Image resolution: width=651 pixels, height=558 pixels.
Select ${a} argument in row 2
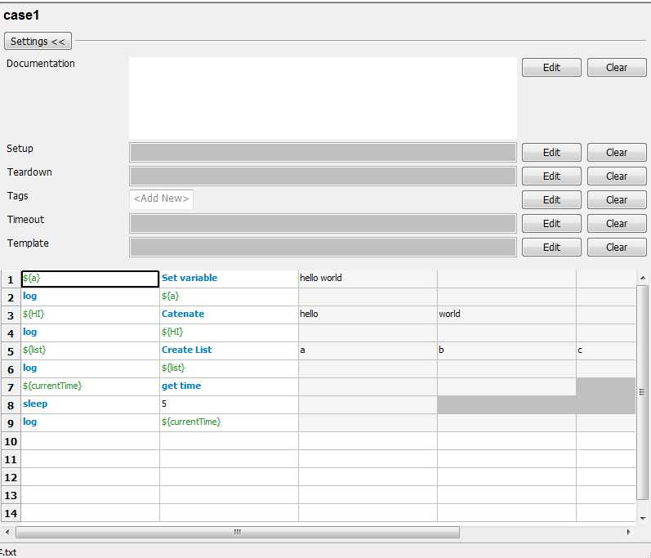pyautogui.click(x=229, y=297)
